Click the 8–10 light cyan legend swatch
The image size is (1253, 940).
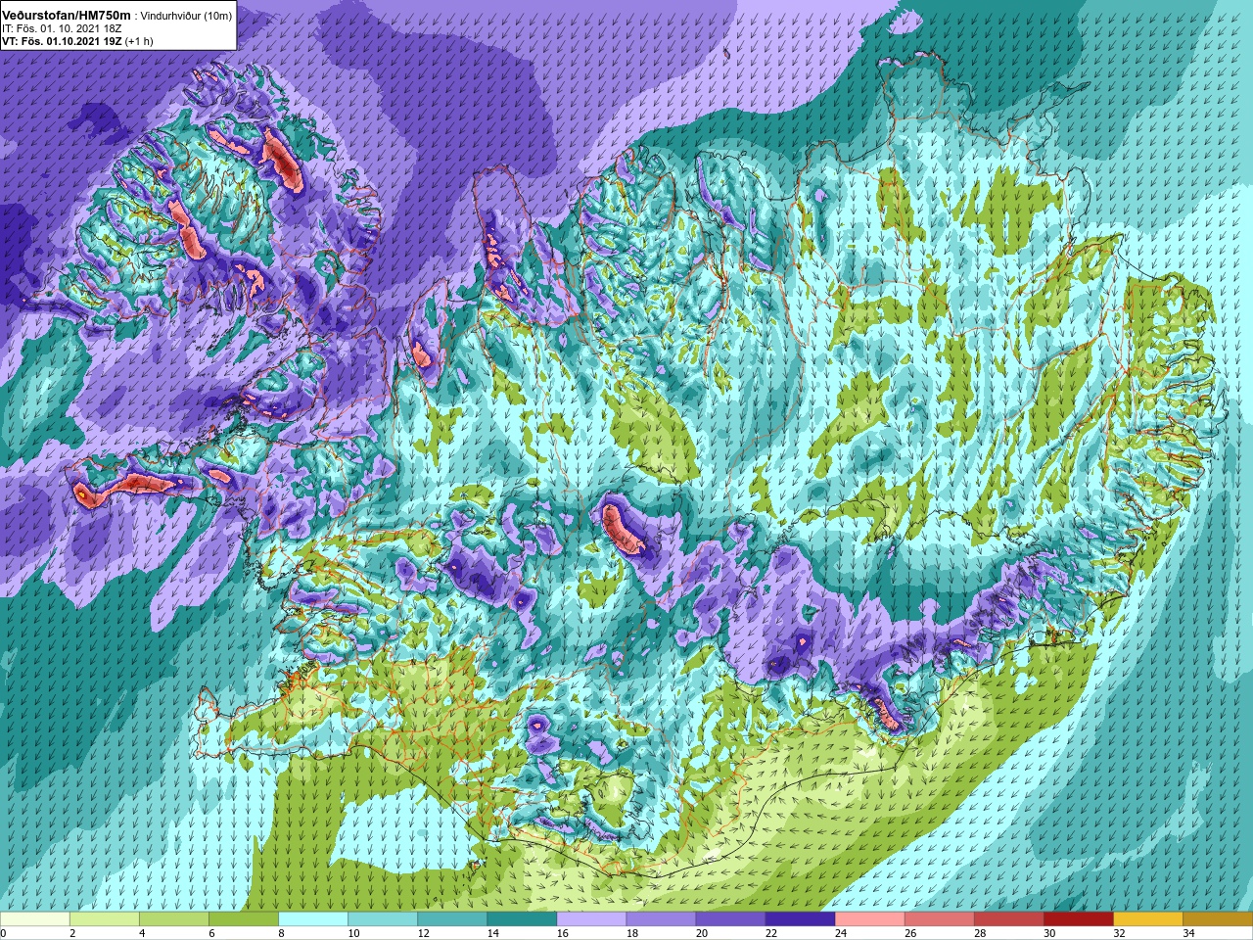[313, 919]
